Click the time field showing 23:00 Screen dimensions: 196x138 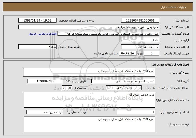[x=67, y=88]
